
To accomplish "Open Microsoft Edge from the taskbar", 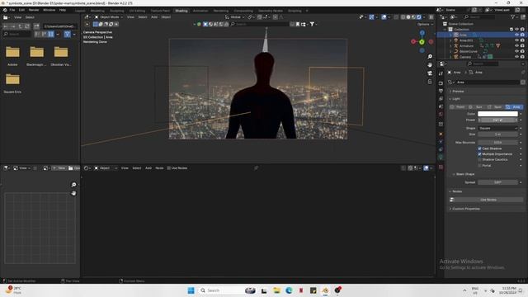I will point(289,290).
